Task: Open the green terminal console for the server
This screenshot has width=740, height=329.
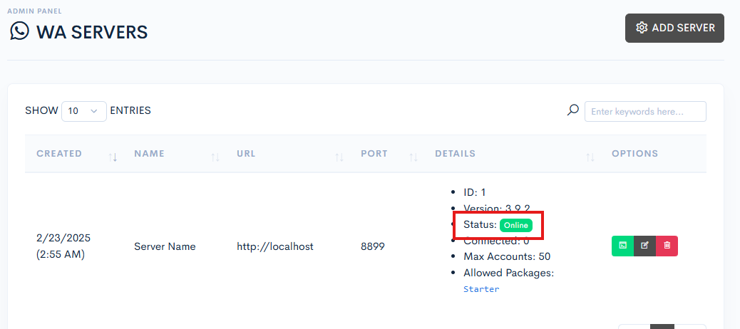Action: pos(622,246)
